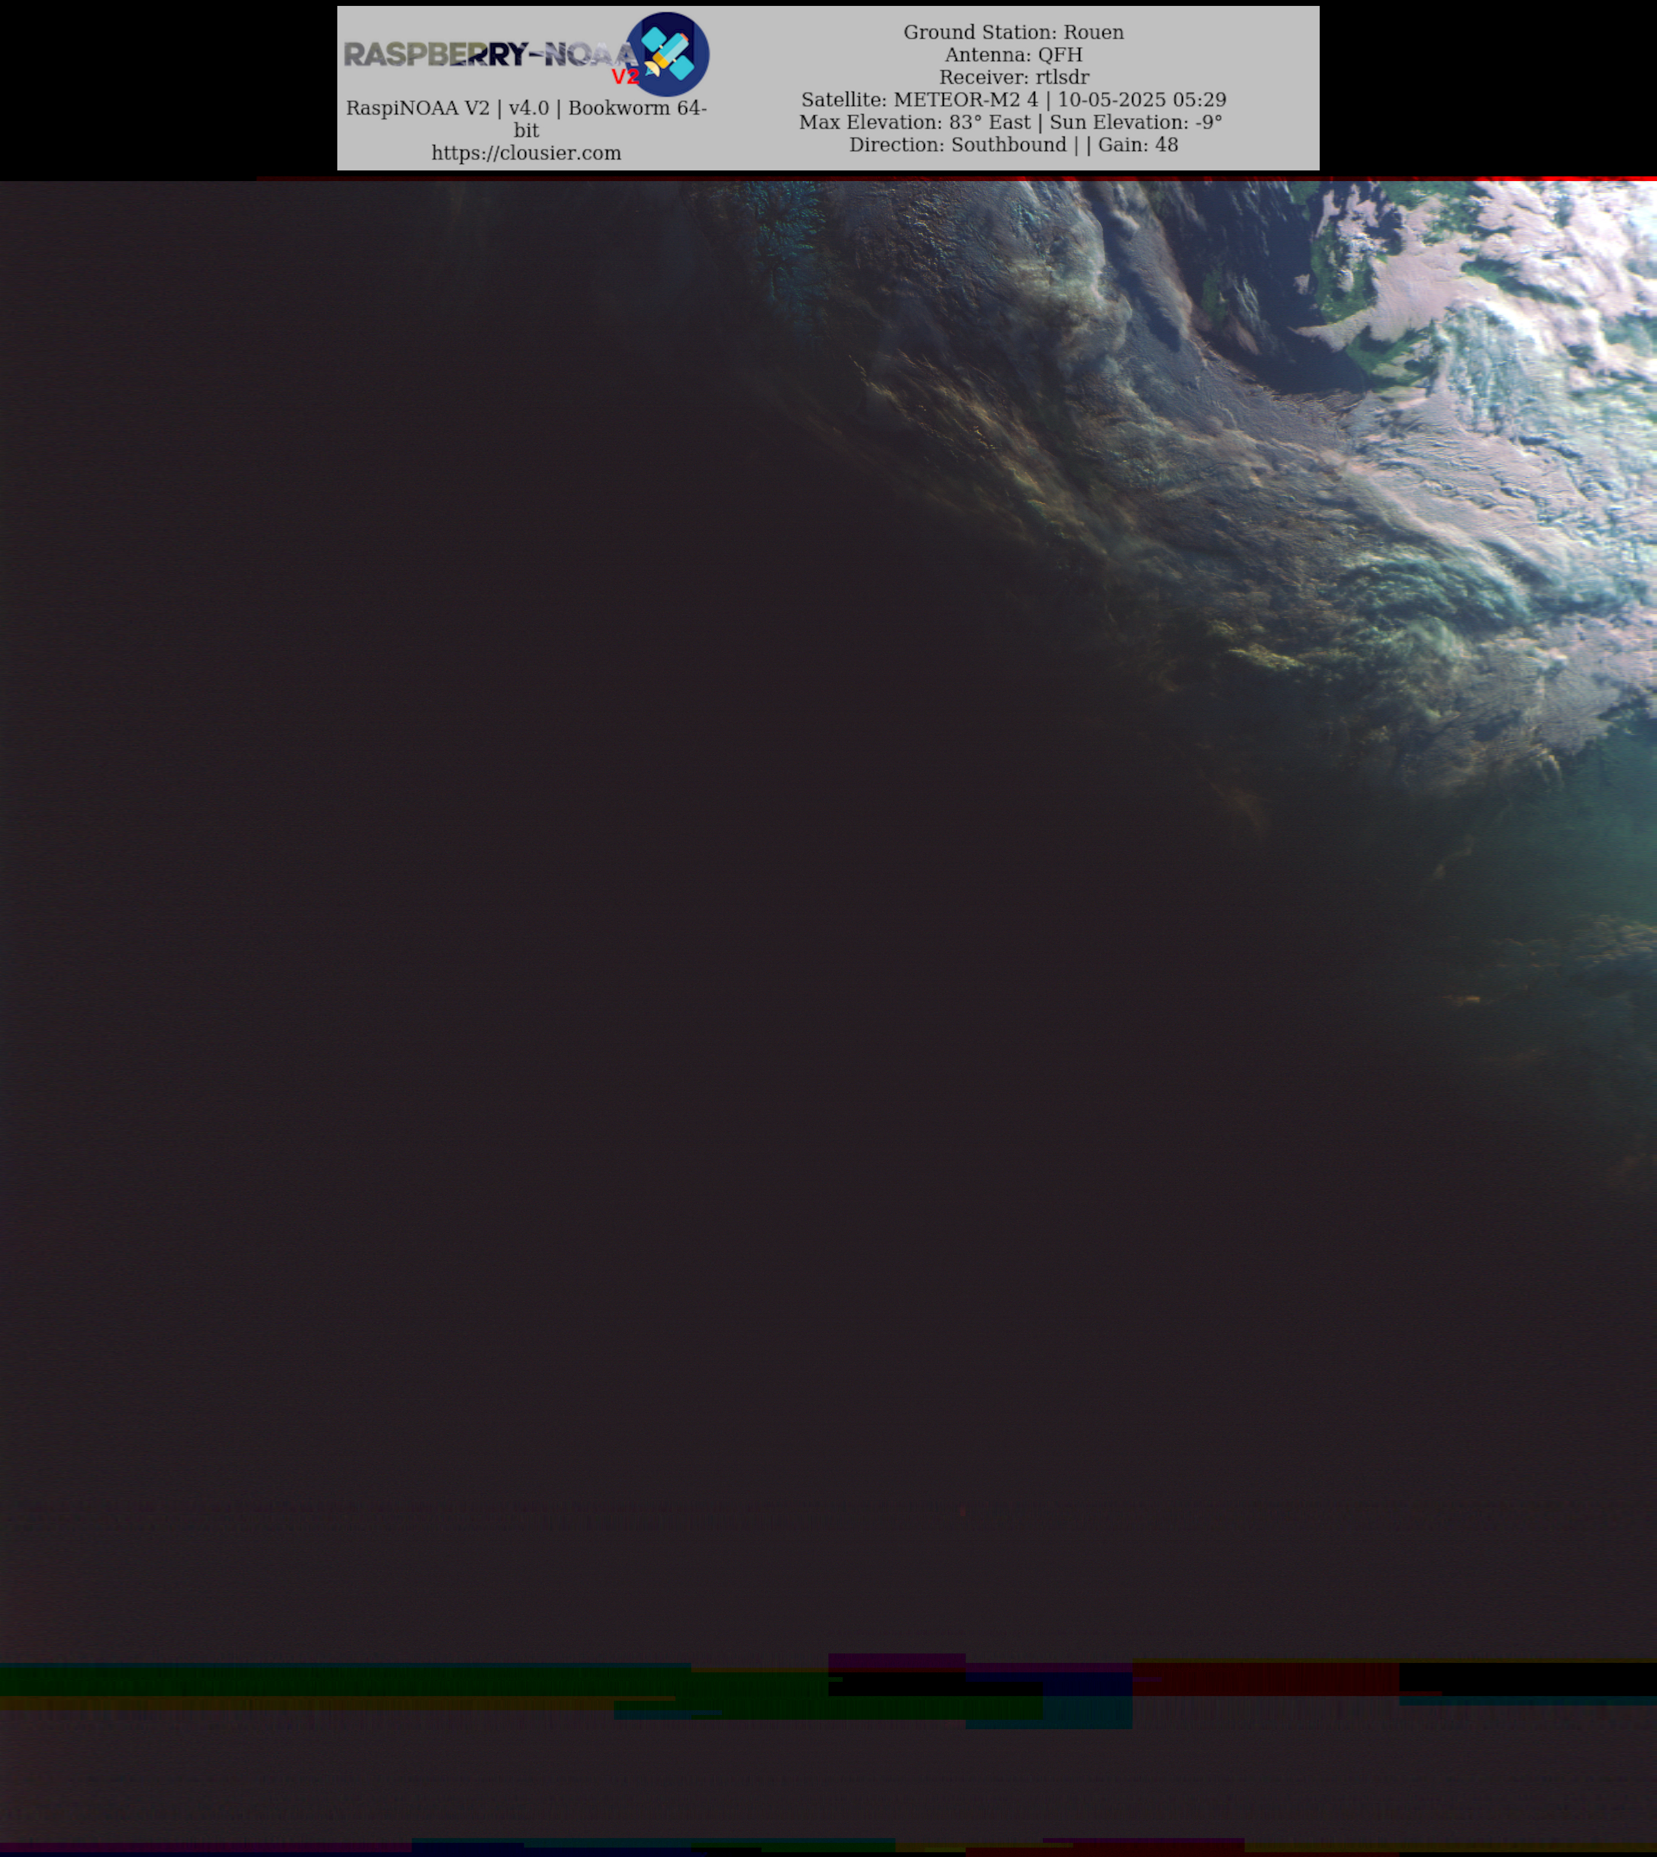Select the 'Ground Station: Rouen' line
This screenshot has width=1657, height=1857.
coord(1013,32)
